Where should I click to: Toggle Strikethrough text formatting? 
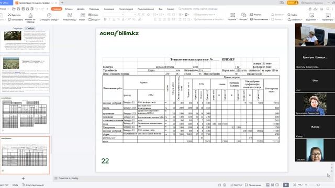119,19
